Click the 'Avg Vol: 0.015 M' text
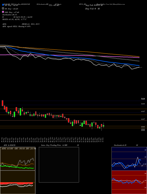 [x=94, y=5]
